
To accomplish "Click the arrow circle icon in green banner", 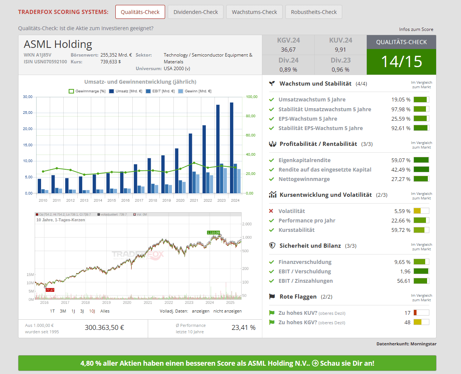I will coord(315,363).
